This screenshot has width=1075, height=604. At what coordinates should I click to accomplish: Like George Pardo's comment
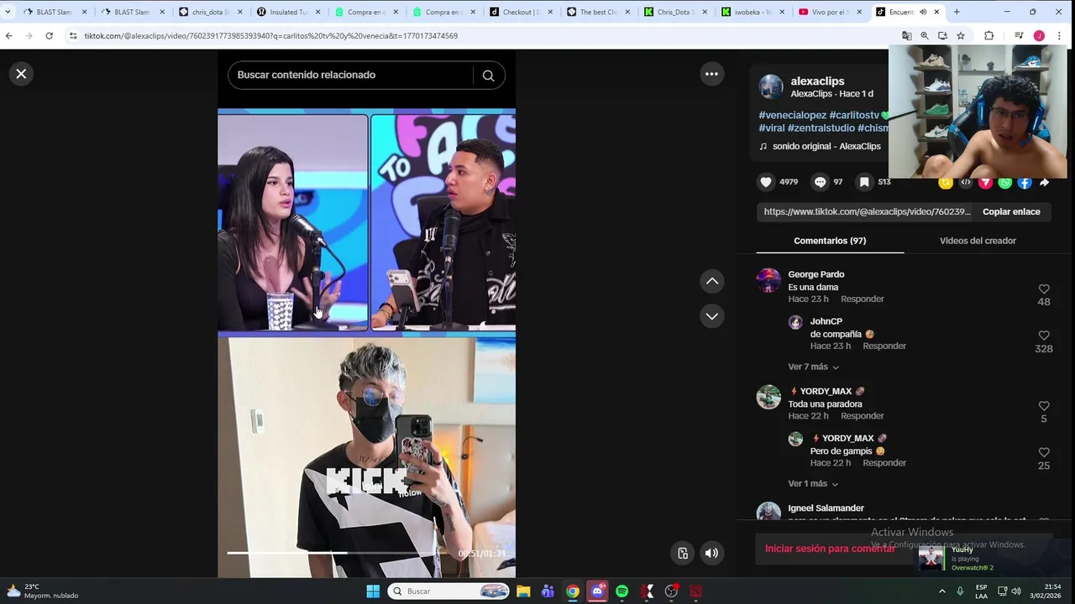click(1044, 289)
